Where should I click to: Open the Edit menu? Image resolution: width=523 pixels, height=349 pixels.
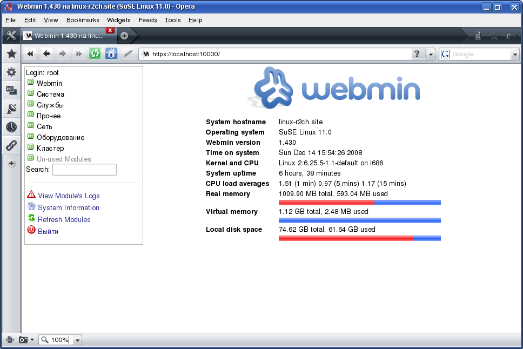[x=30, y=20]
